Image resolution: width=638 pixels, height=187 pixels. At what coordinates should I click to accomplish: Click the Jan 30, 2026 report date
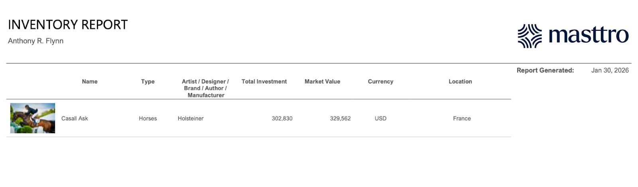point(610,71)
